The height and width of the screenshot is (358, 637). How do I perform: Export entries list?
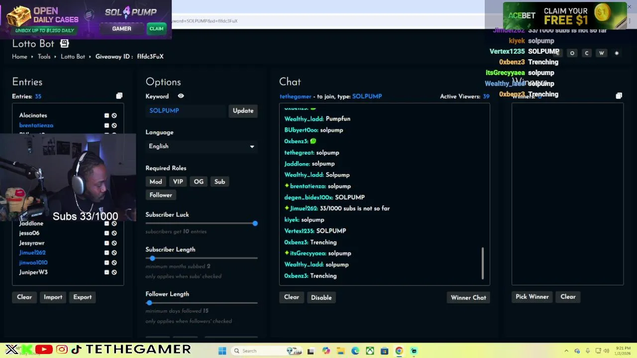82,297
